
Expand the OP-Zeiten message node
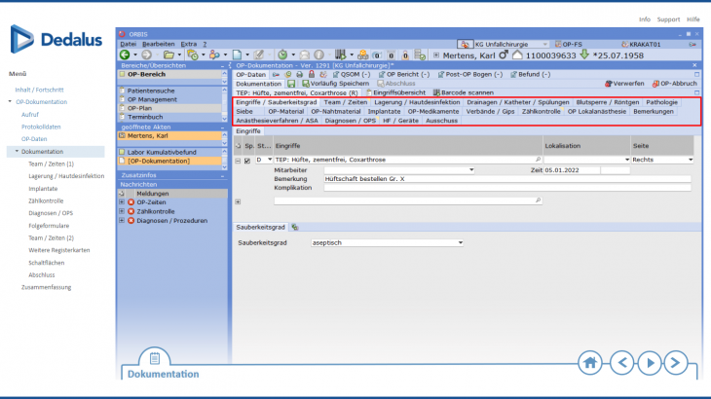click(x=121, y=201)
